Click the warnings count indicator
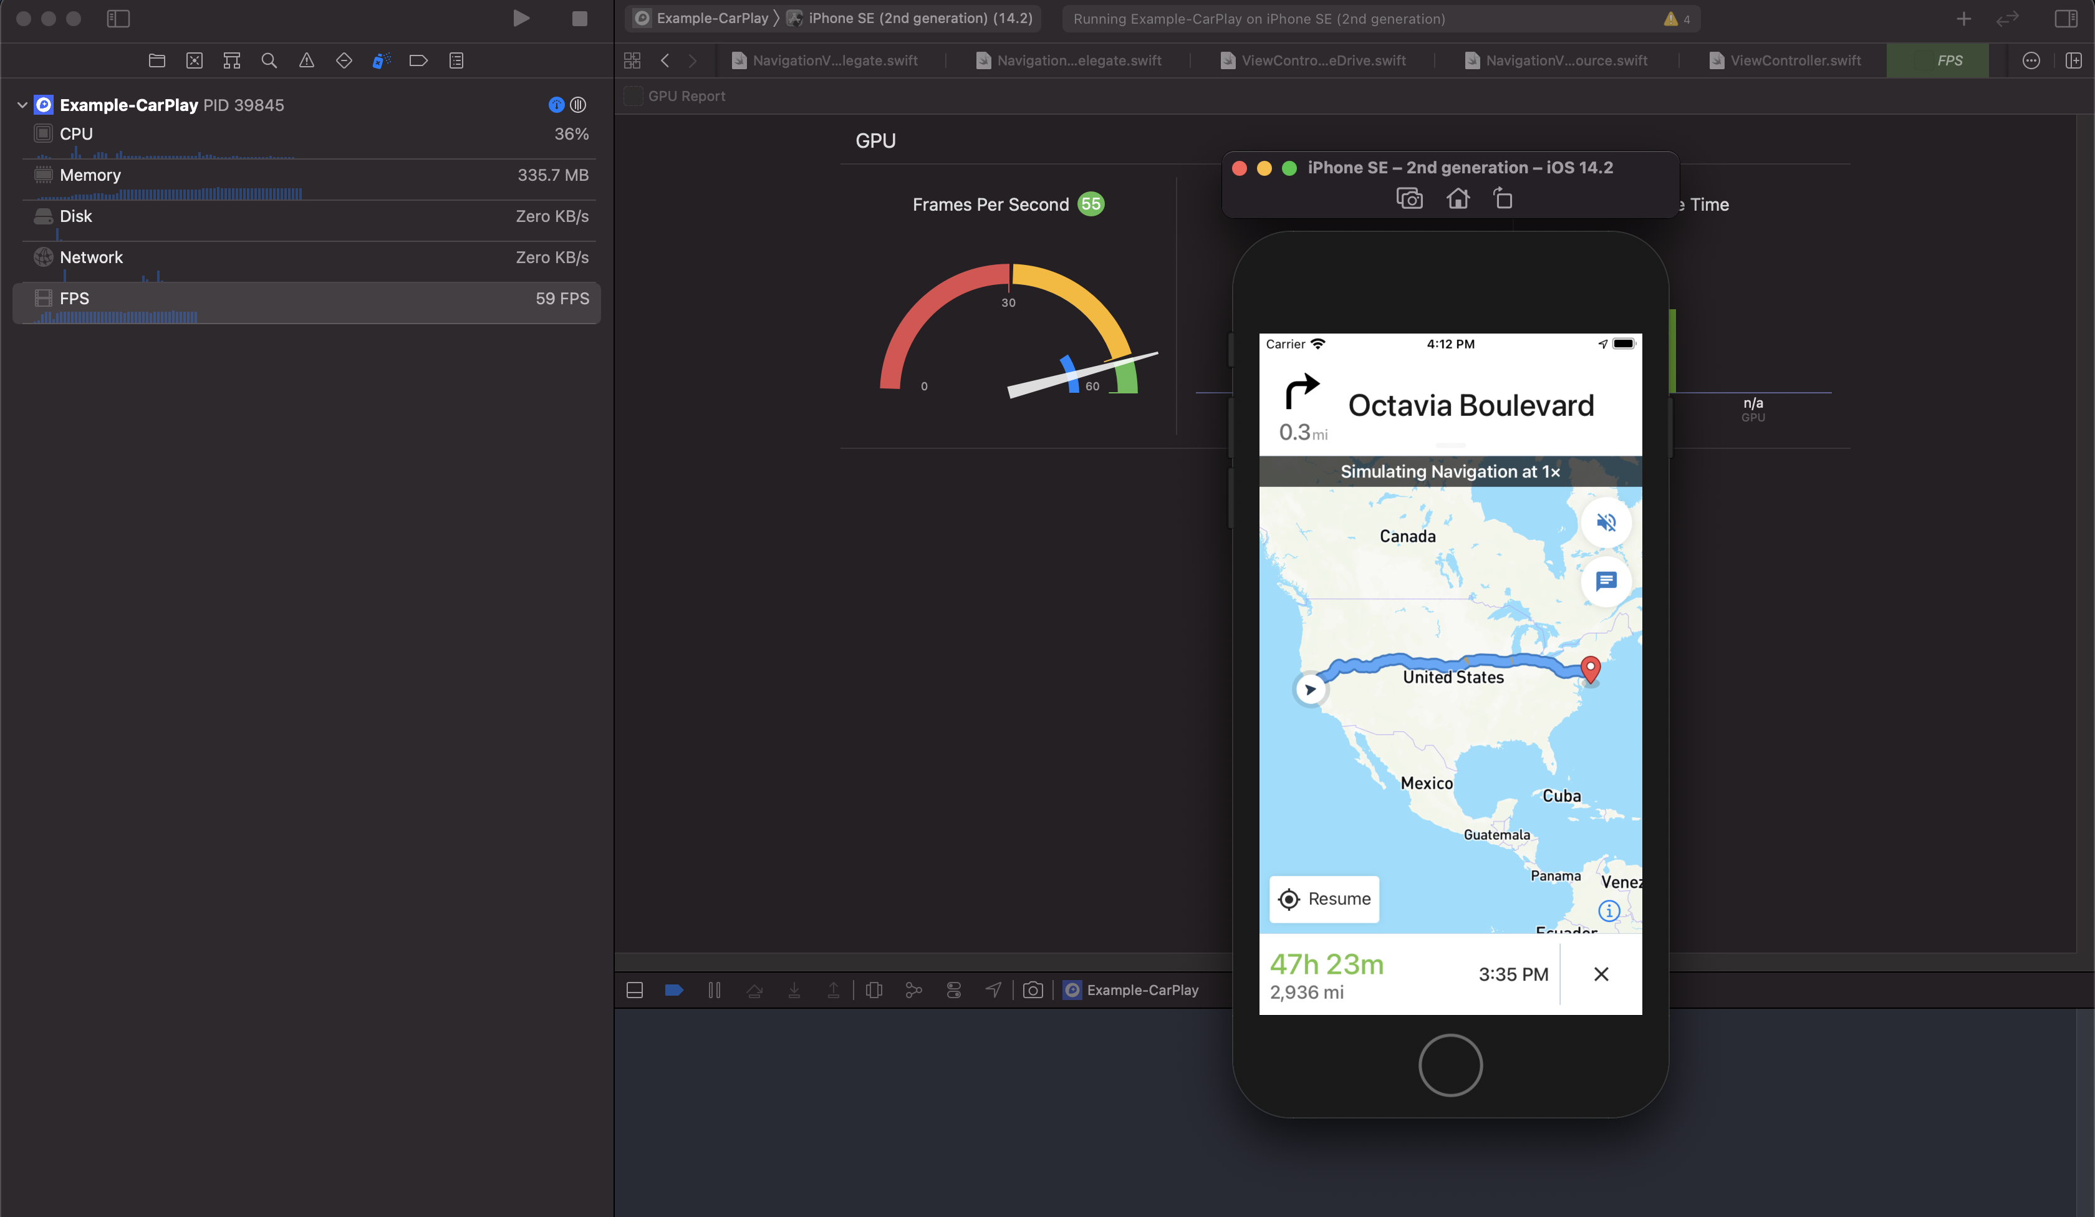2095x1217 pixels. pyautogui.click(x=1677, y=18)
